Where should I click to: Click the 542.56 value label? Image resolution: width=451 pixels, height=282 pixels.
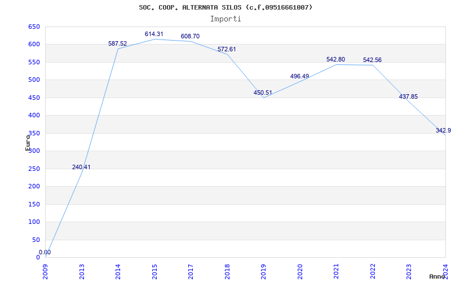(372, 60)
